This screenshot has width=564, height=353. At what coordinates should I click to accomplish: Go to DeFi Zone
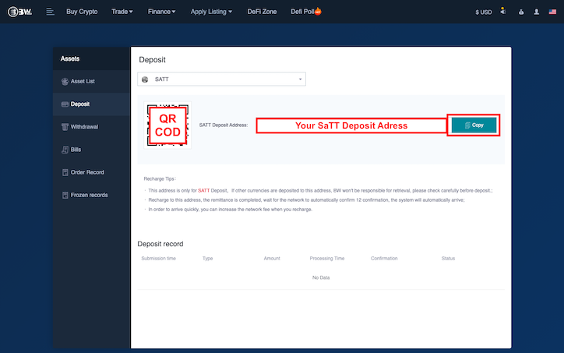262,12
